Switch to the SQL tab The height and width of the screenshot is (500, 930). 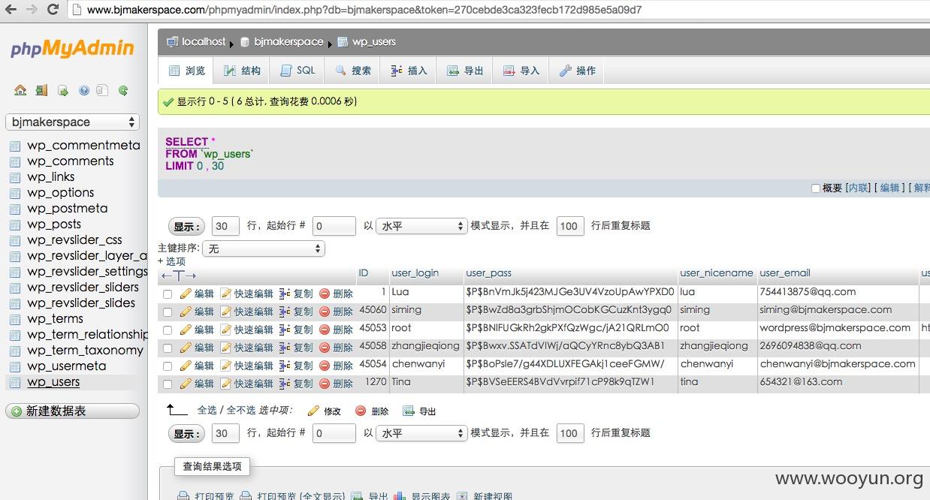point(297,71)
